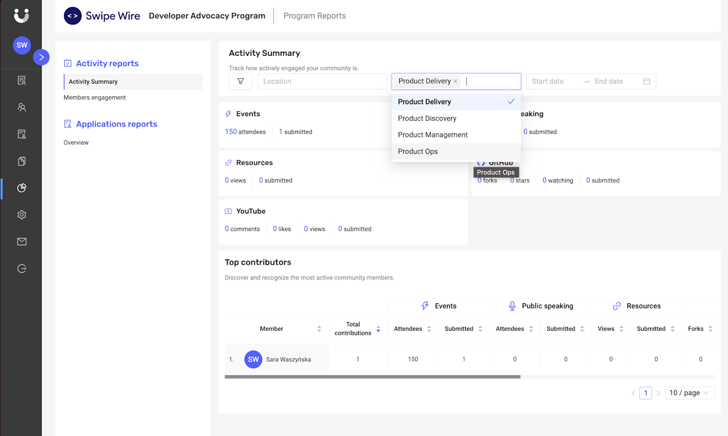Open the members icon in sidebar
The height and width of the screenshot is (436, 728).
pyautogui.click(x=22, y=107)
